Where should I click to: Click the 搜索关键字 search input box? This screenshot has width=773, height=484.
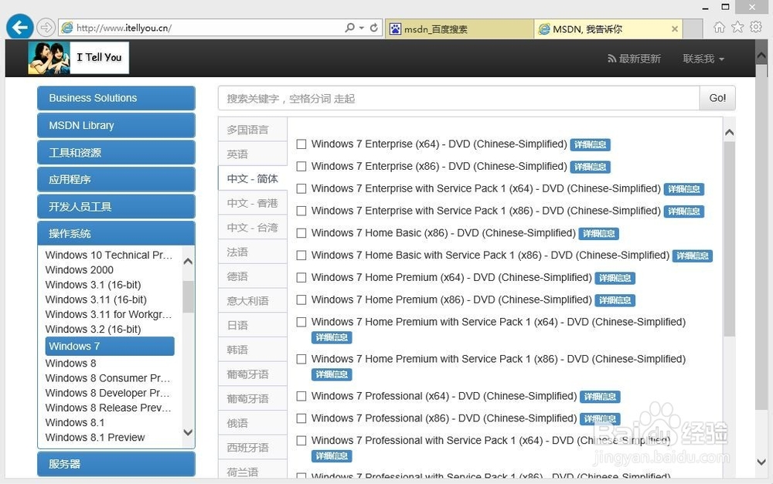[458, 98]
